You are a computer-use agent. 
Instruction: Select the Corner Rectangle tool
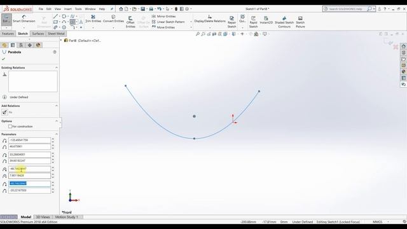tap(55, 22)
